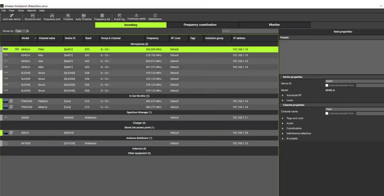Sort by the Model column header
This screenshot has width=384, height=196.
click(x=29, y=38)
